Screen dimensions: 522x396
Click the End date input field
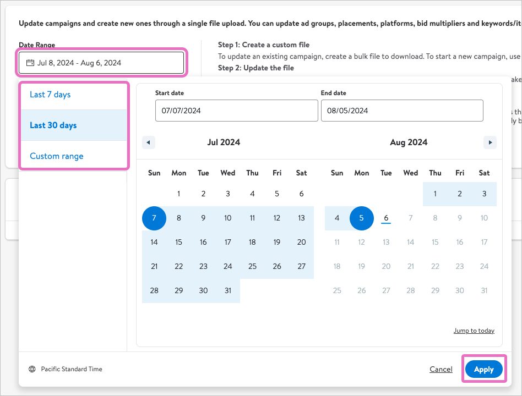point(401,111)
